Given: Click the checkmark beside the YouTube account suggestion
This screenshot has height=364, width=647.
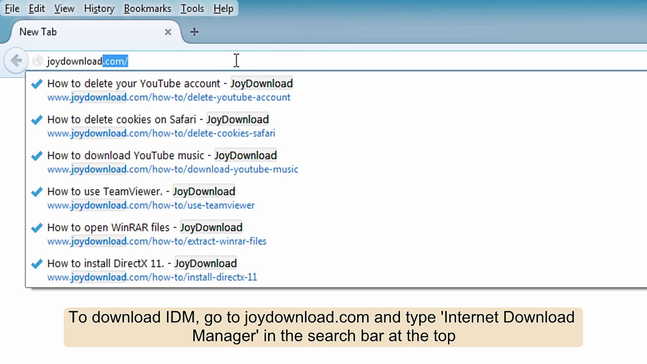Looking at the screenshot, I should click(36, 84).
